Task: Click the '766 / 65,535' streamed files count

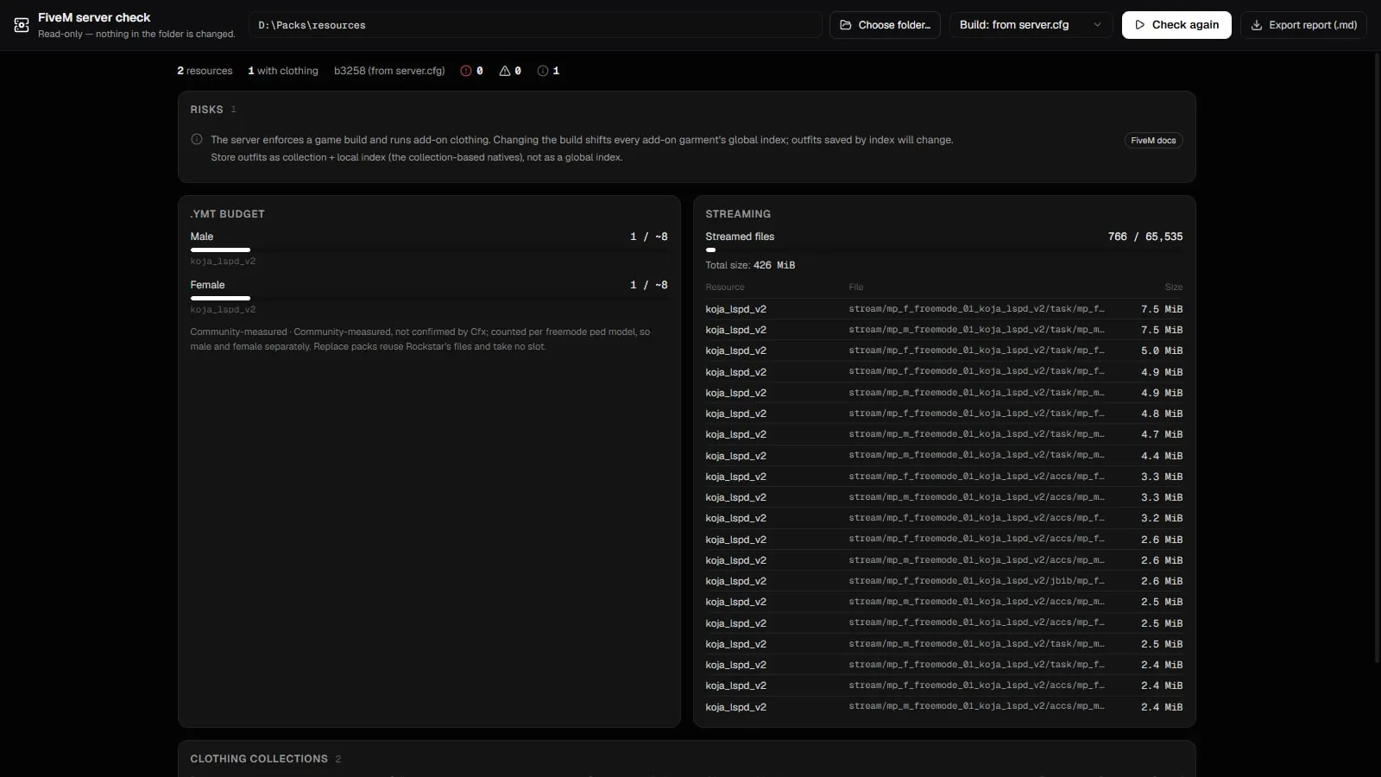Action: pos(1145,237)
